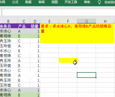The height and width of the screenshot is (97, 115).
Task: Select column G header
Action: point(87,21)
